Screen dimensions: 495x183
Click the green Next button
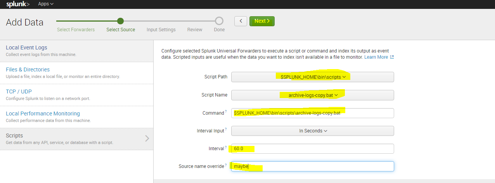click(262, 21)
